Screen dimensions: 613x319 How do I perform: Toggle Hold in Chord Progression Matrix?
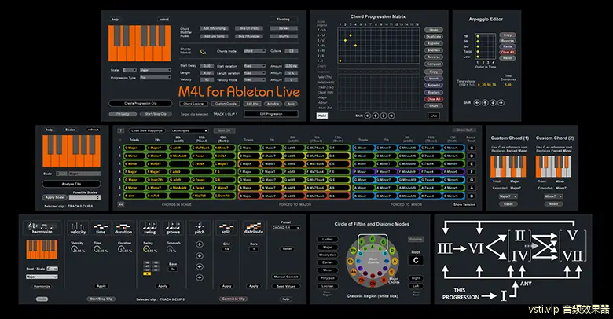click(322, 115)
